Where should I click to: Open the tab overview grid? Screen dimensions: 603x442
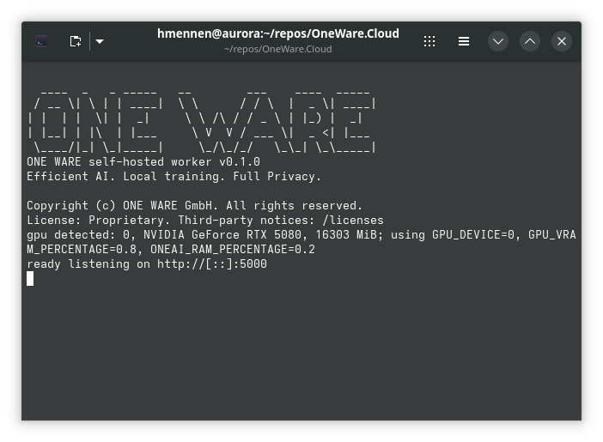coord(429,41)
